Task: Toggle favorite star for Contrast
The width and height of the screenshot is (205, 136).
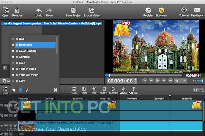Action: 13,57
